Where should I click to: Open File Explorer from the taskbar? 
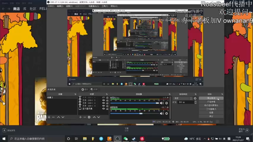pyautogui.click(x=85, y=139)
